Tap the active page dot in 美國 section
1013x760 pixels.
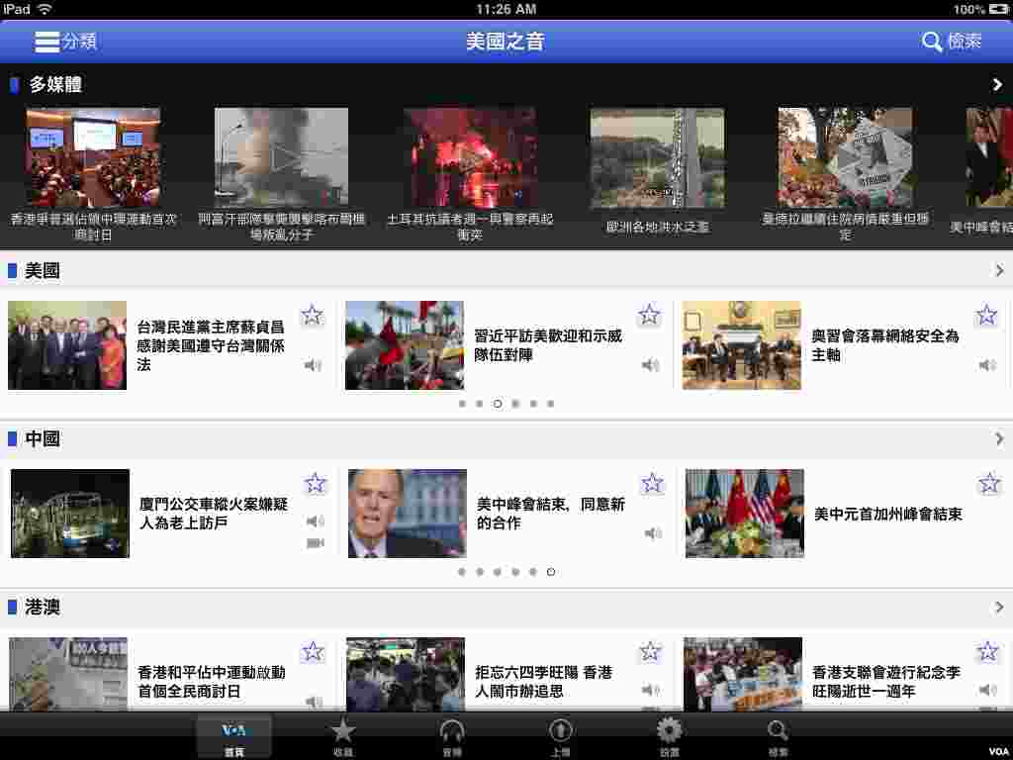pos(498,404)
